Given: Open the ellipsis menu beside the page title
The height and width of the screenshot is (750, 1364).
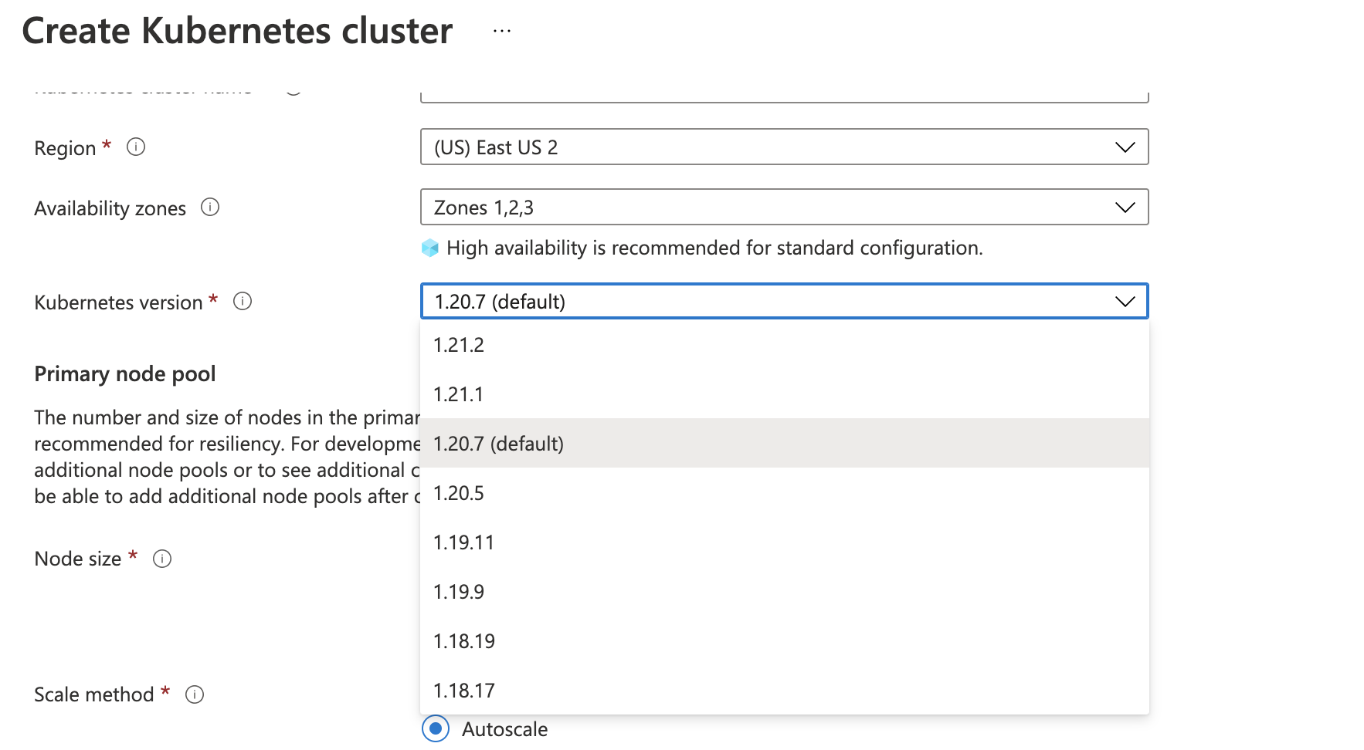Looking at the screenshot, I should [x=502, y=30].
